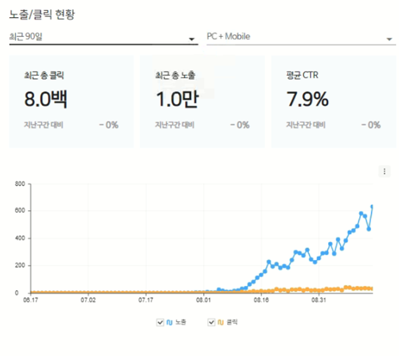399x356 pixels.
Task: Select the 평균 CTR summary card
Action: (x=333, y=102)
